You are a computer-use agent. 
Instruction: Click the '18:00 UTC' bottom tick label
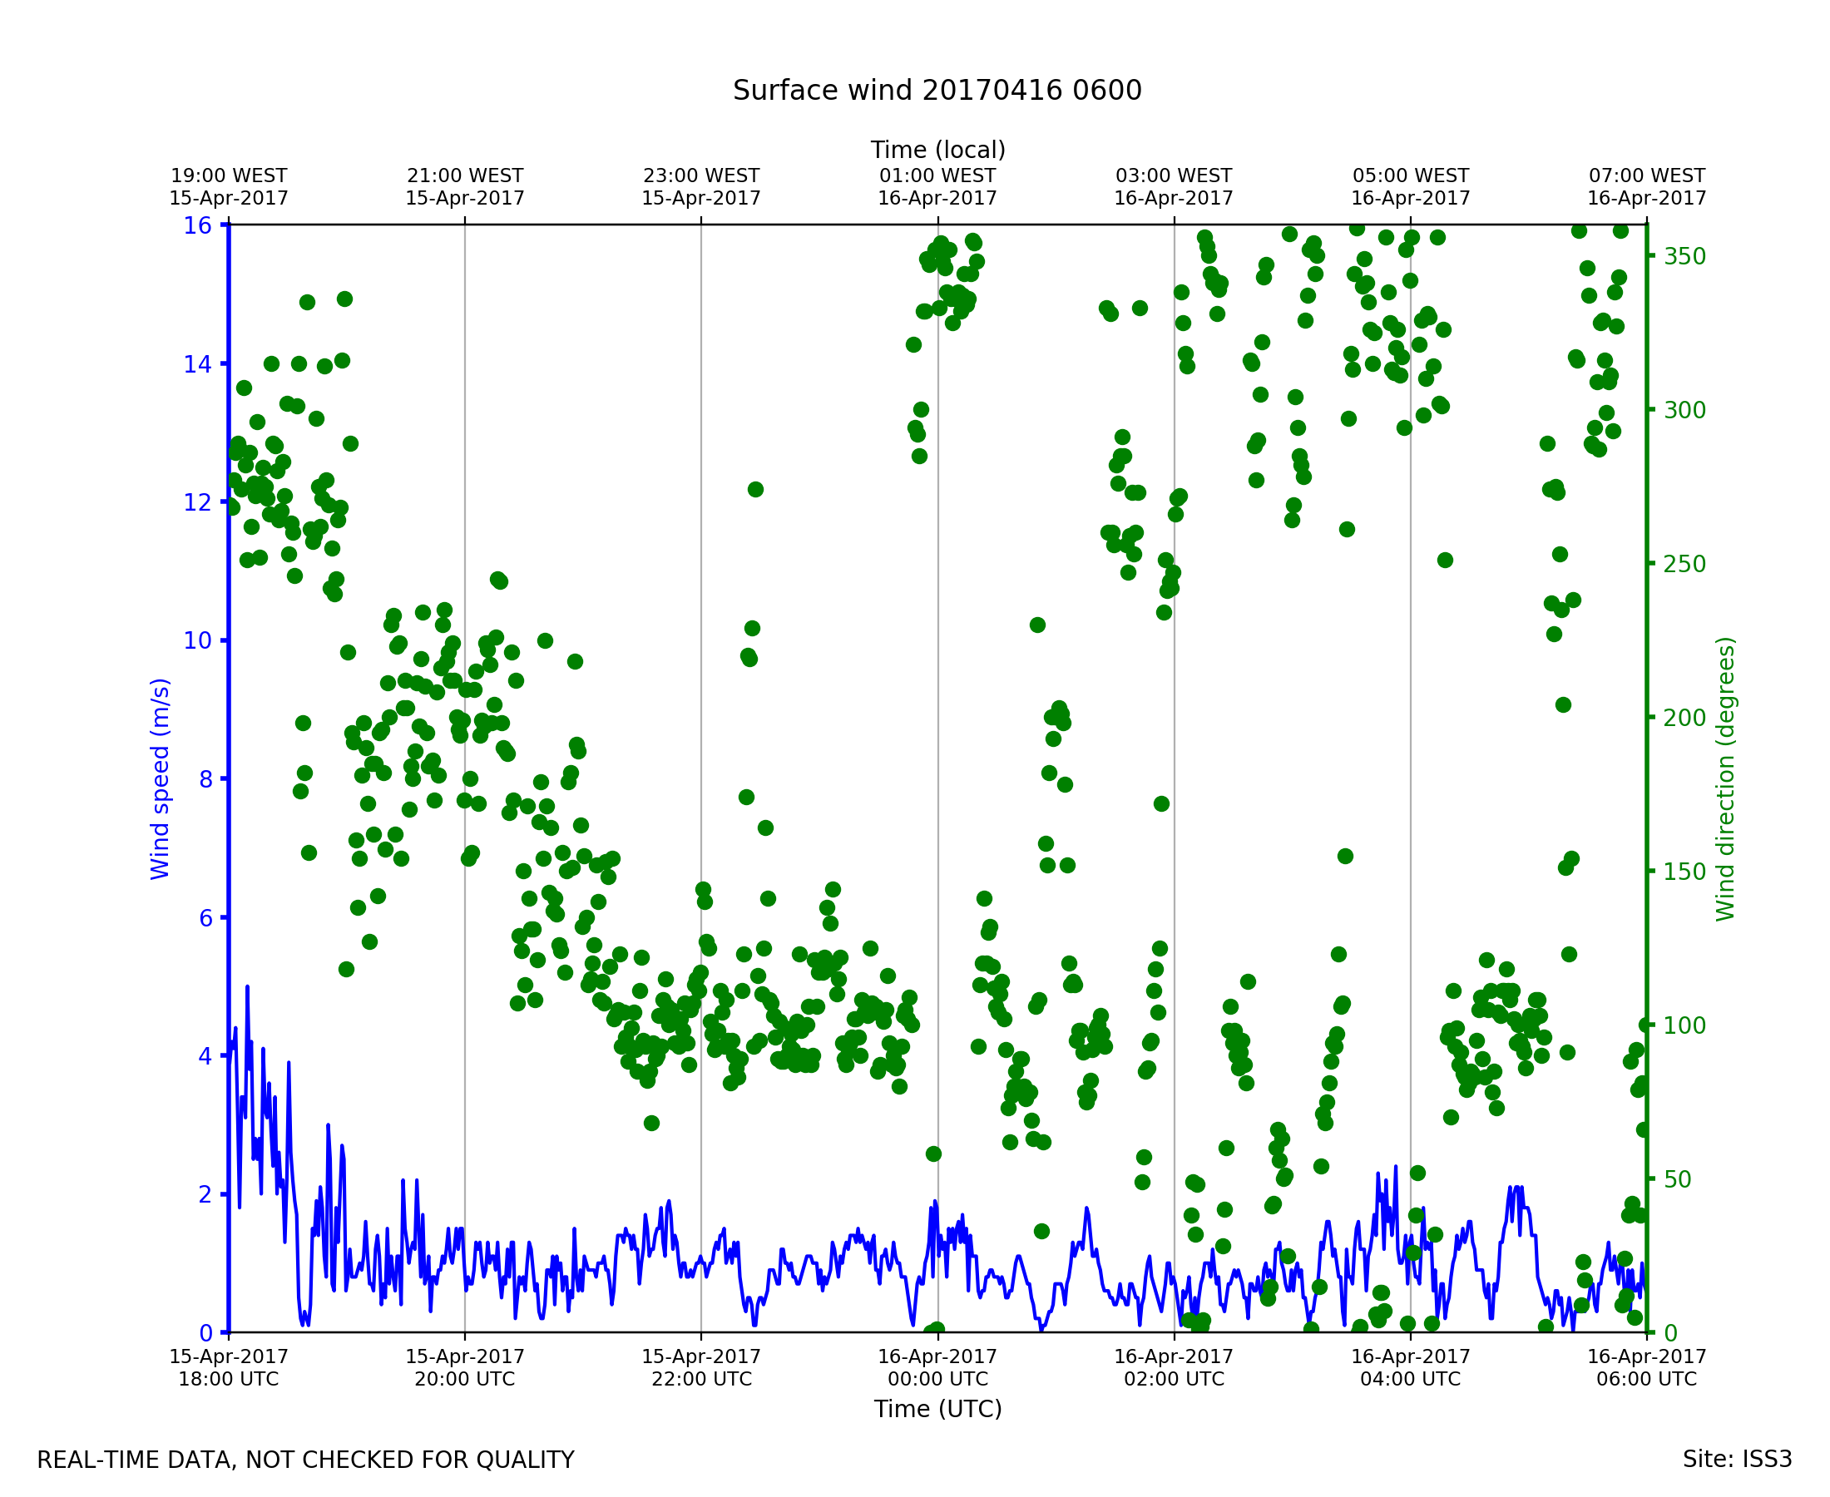(x=229, y=1379)
